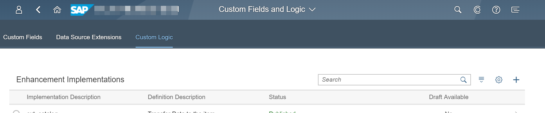Image resolution: width=545 pixels, height=113 pixels.
Task: Open the Help question mark icon
Action: coord(496,10)
